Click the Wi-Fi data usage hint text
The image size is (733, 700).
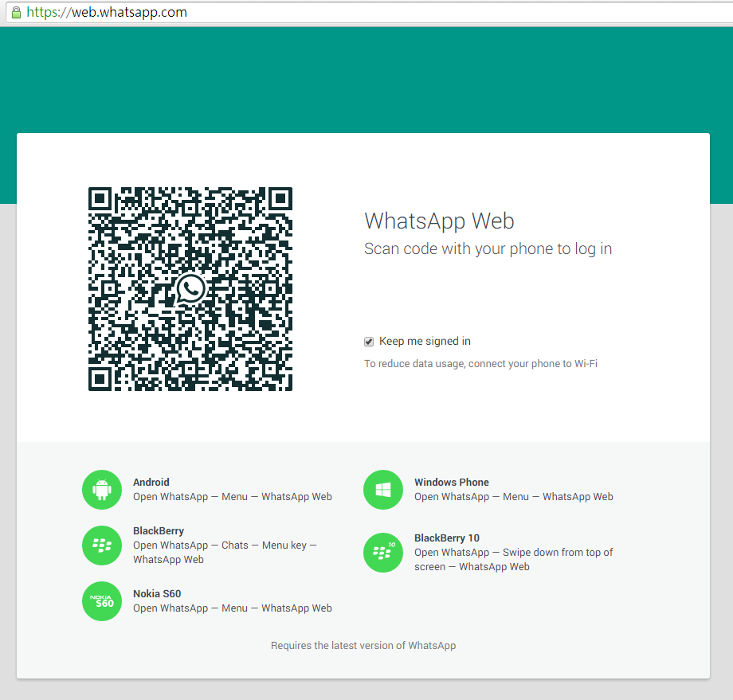[x=480, y=364]
